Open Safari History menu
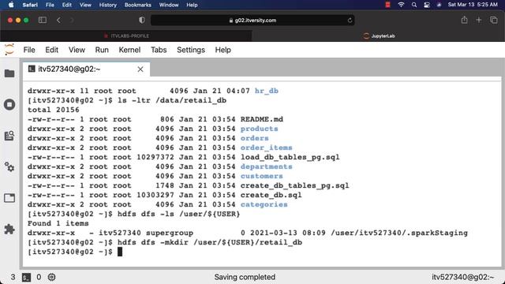This screenshot has height=284, width=505. pos(107,5)
